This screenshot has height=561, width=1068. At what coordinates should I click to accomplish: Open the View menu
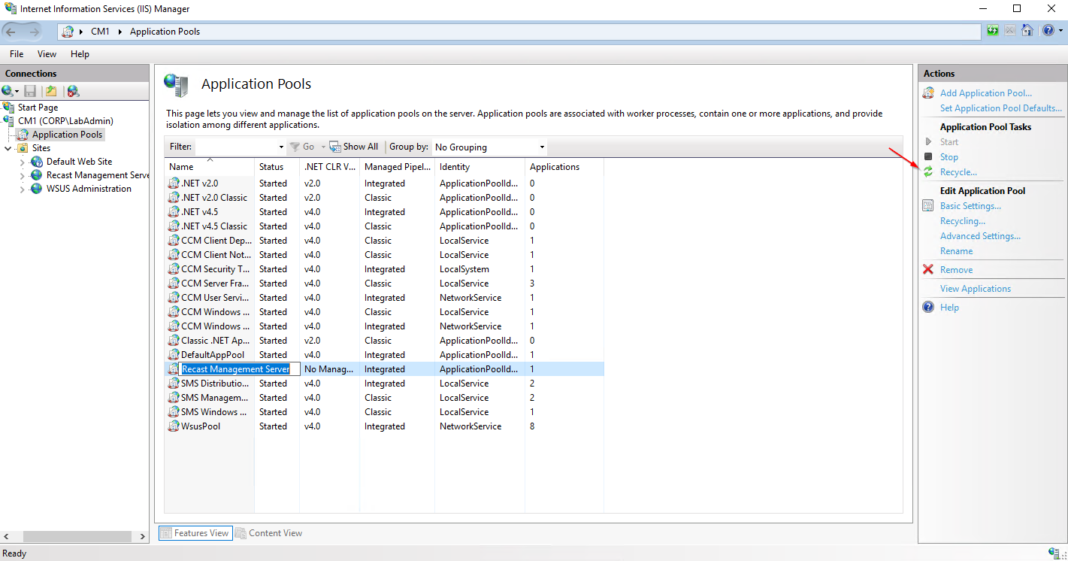(47, 54)
